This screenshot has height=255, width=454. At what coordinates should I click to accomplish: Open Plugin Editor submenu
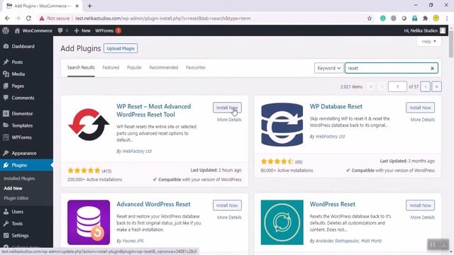(x=16, y=198)
